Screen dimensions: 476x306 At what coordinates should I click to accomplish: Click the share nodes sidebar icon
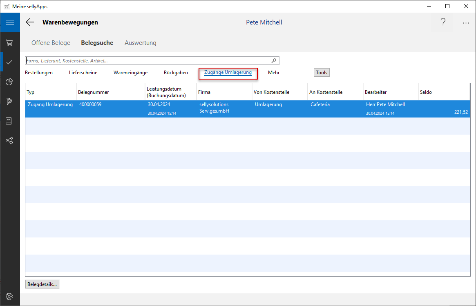click(9, 140)
